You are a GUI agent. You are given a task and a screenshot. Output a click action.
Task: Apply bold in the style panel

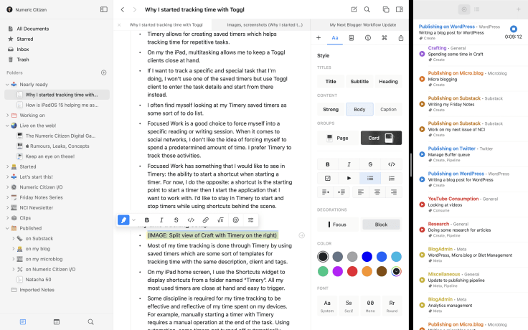tap(328, 164)
